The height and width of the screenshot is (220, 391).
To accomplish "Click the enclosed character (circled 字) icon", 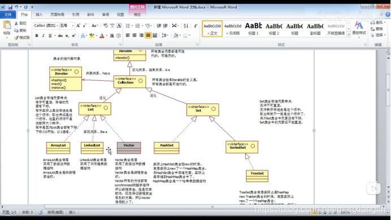I will point(119,36).
